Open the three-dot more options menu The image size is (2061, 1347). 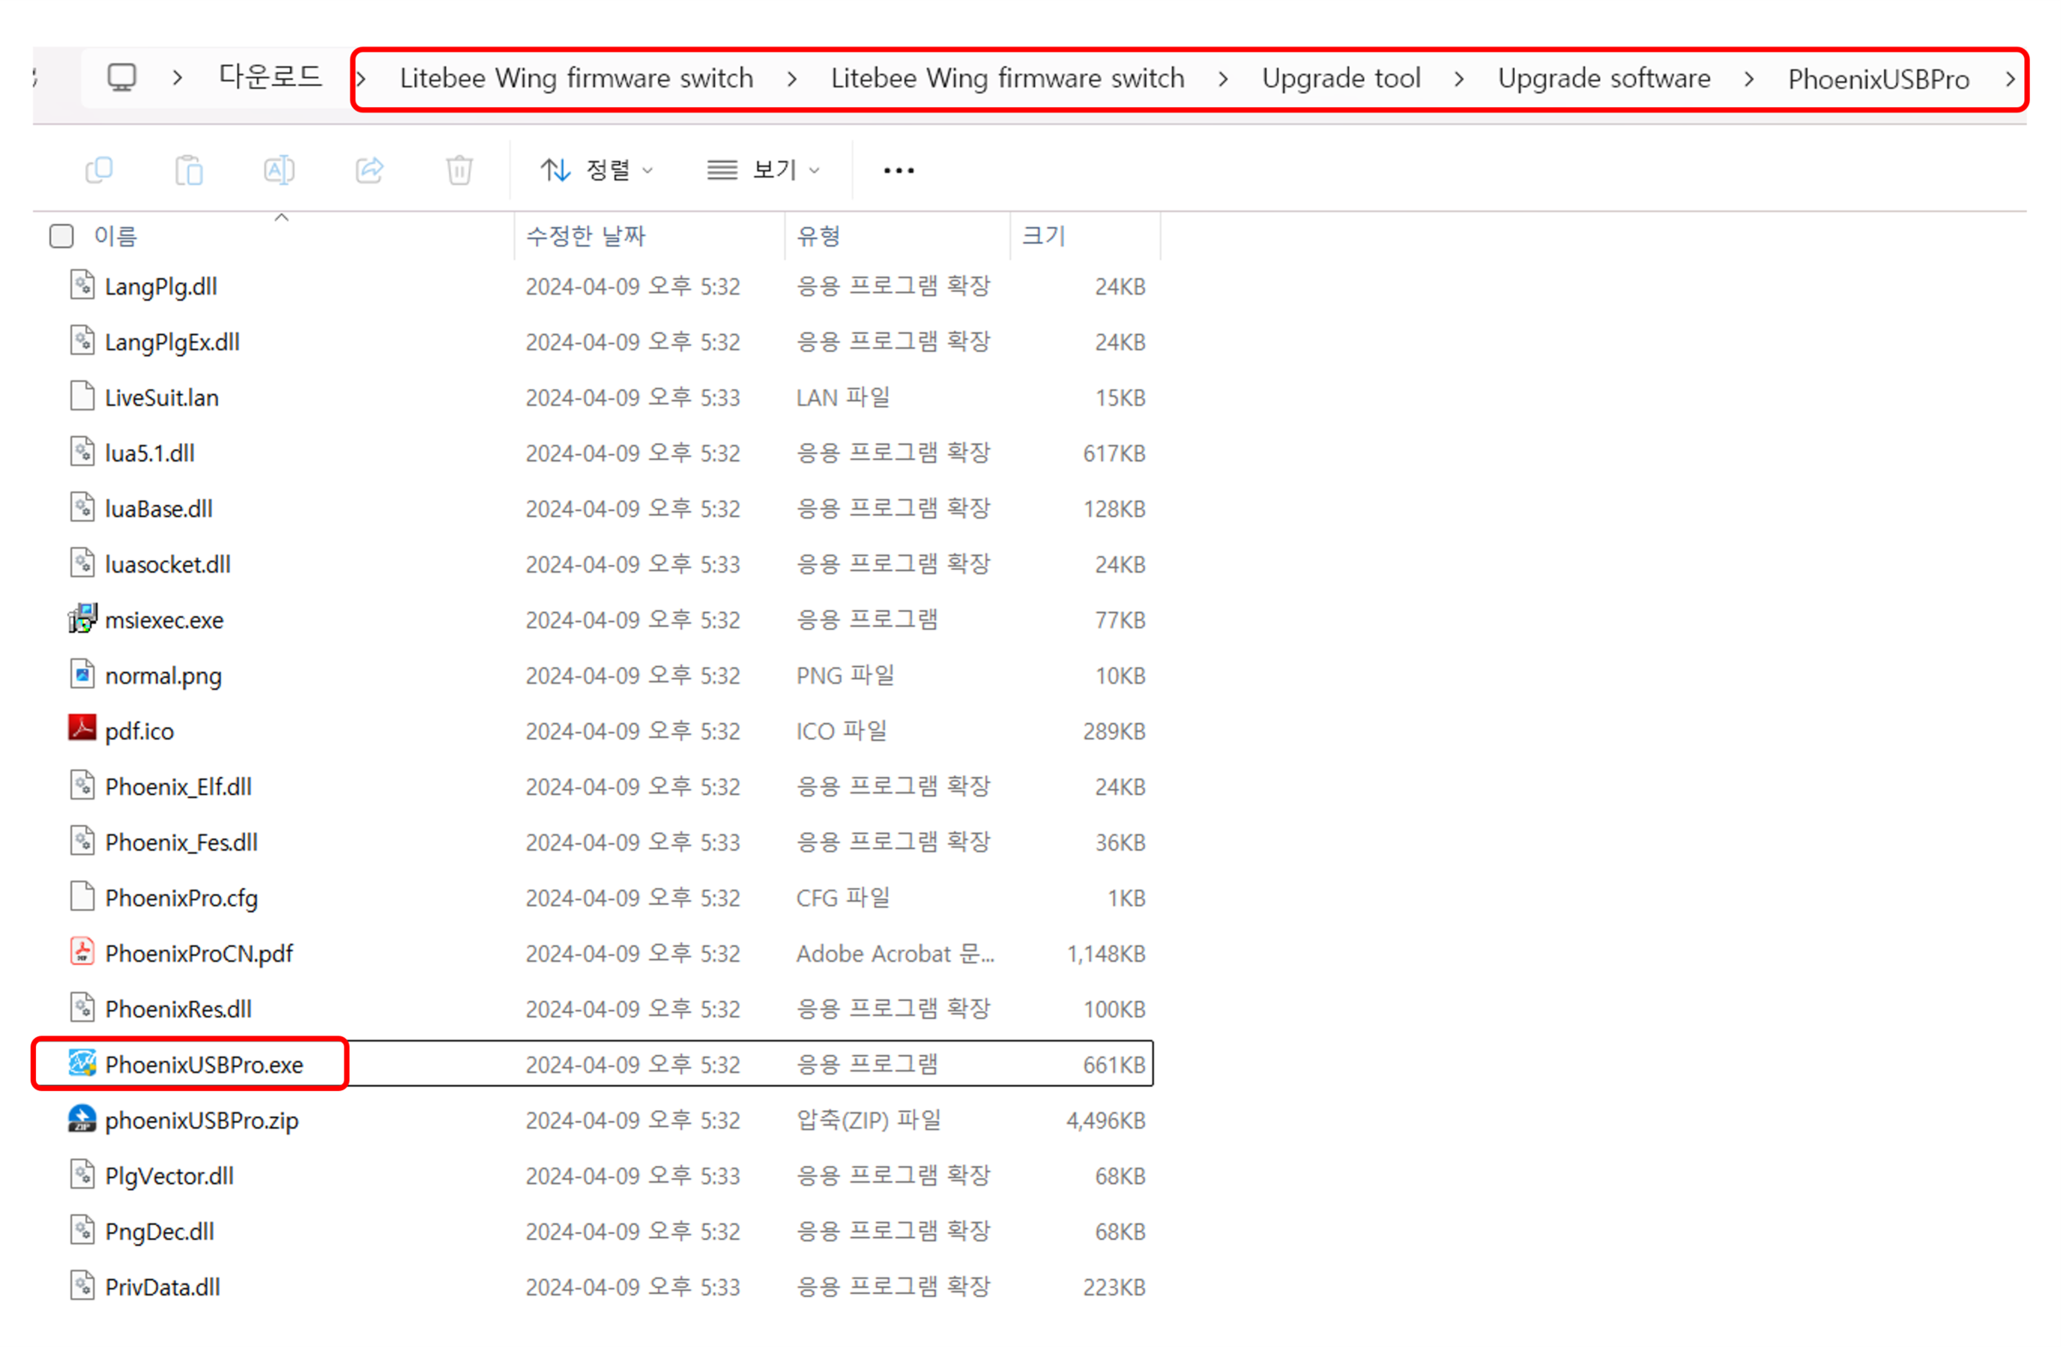[899, 171]
